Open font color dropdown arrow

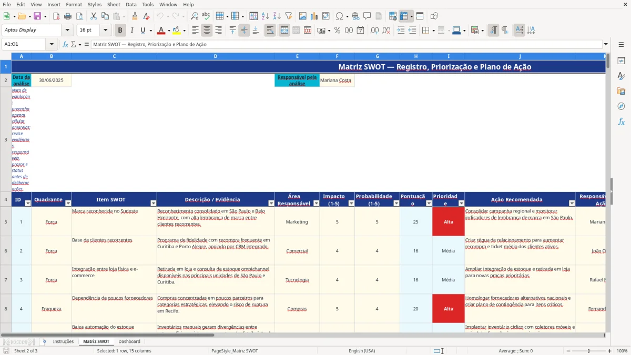168,31
